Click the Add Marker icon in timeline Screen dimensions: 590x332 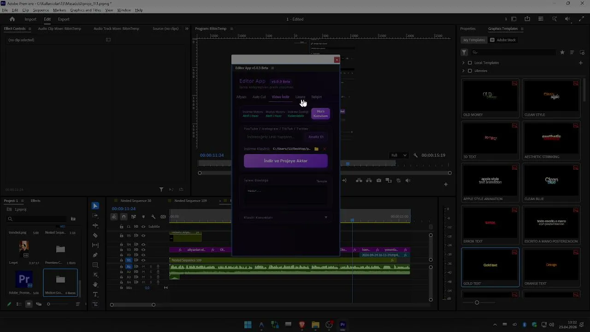pos(143,217)
